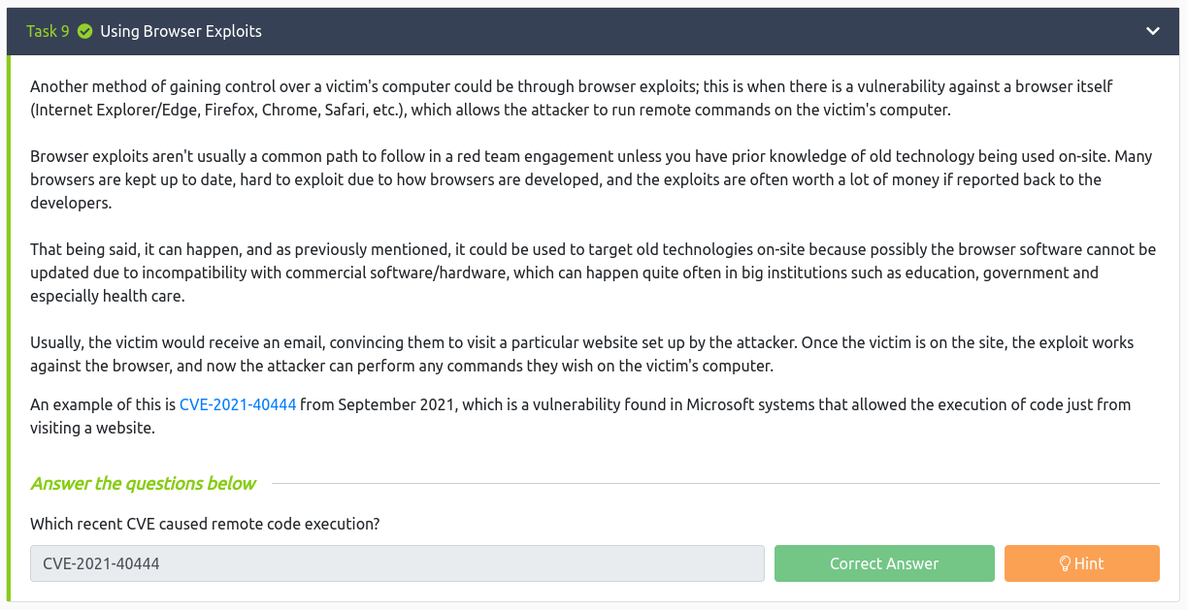Reveal the orange Hint button
This screenshot has width=1187, height=610.
click(1082, 563)
